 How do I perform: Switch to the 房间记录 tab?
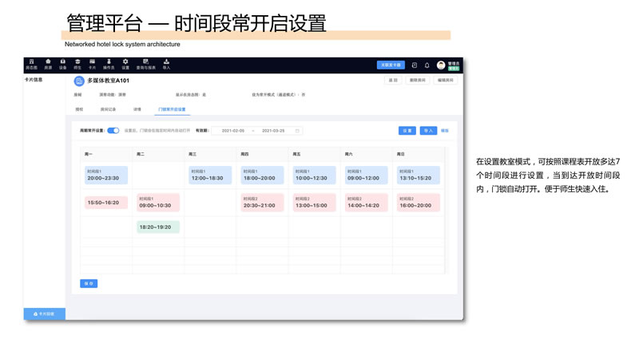(x=108, y=109)
